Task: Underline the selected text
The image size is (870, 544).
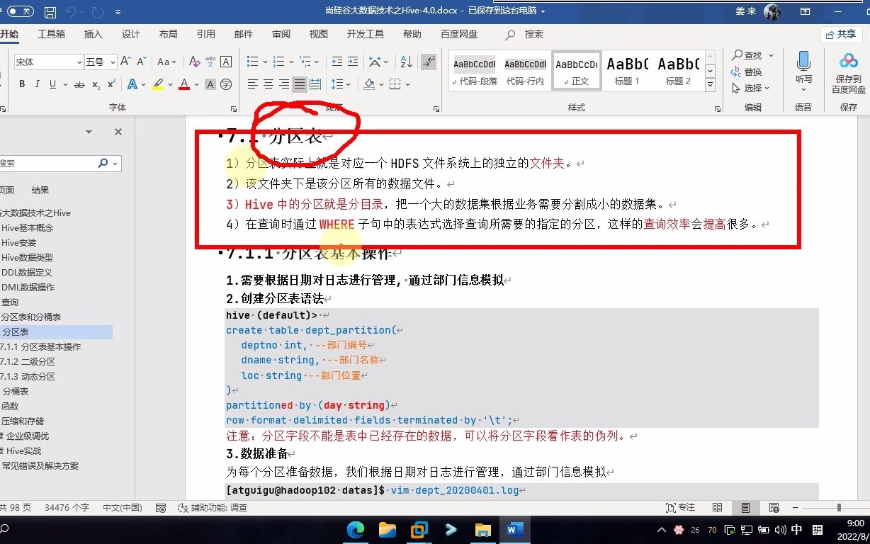Action: coord(53,84)
